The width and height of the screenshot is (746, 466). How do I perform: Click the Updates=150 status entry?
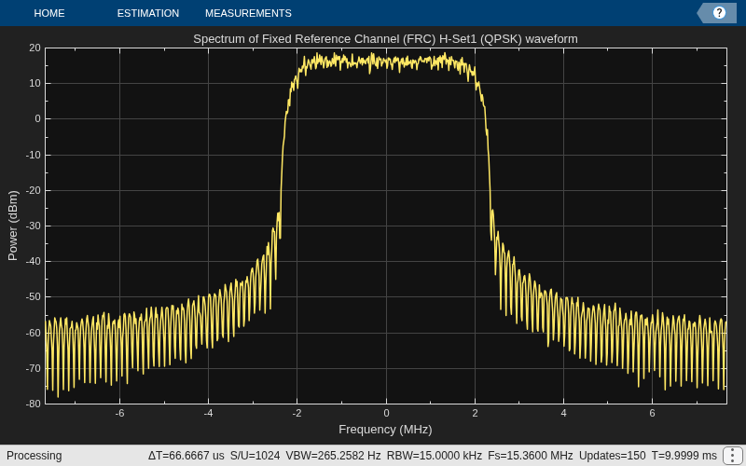613,456
